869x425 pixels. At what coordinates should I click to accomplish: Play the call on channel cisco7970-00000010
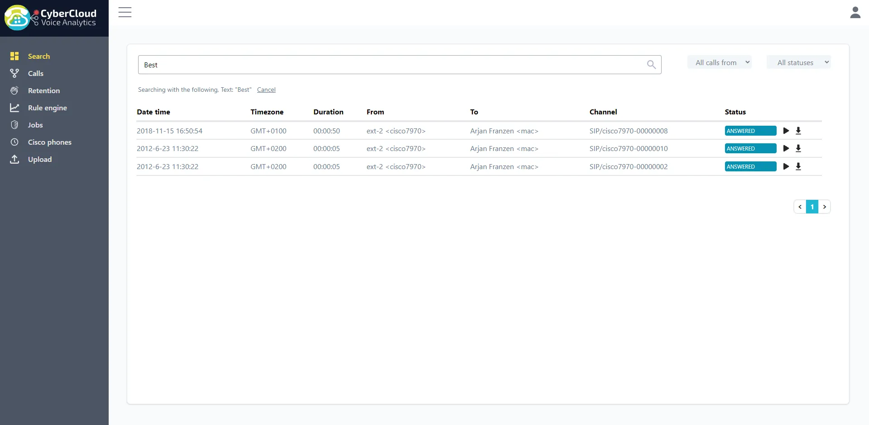pos(786,148)
